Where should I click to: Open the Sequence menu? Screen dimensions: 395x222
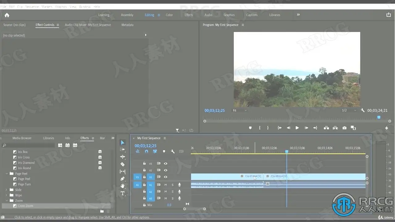click(32, 6)
